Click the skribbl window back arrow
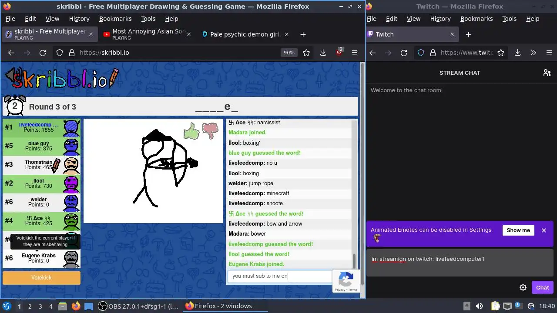The image size is (557, 313). [x=11, y=53]
